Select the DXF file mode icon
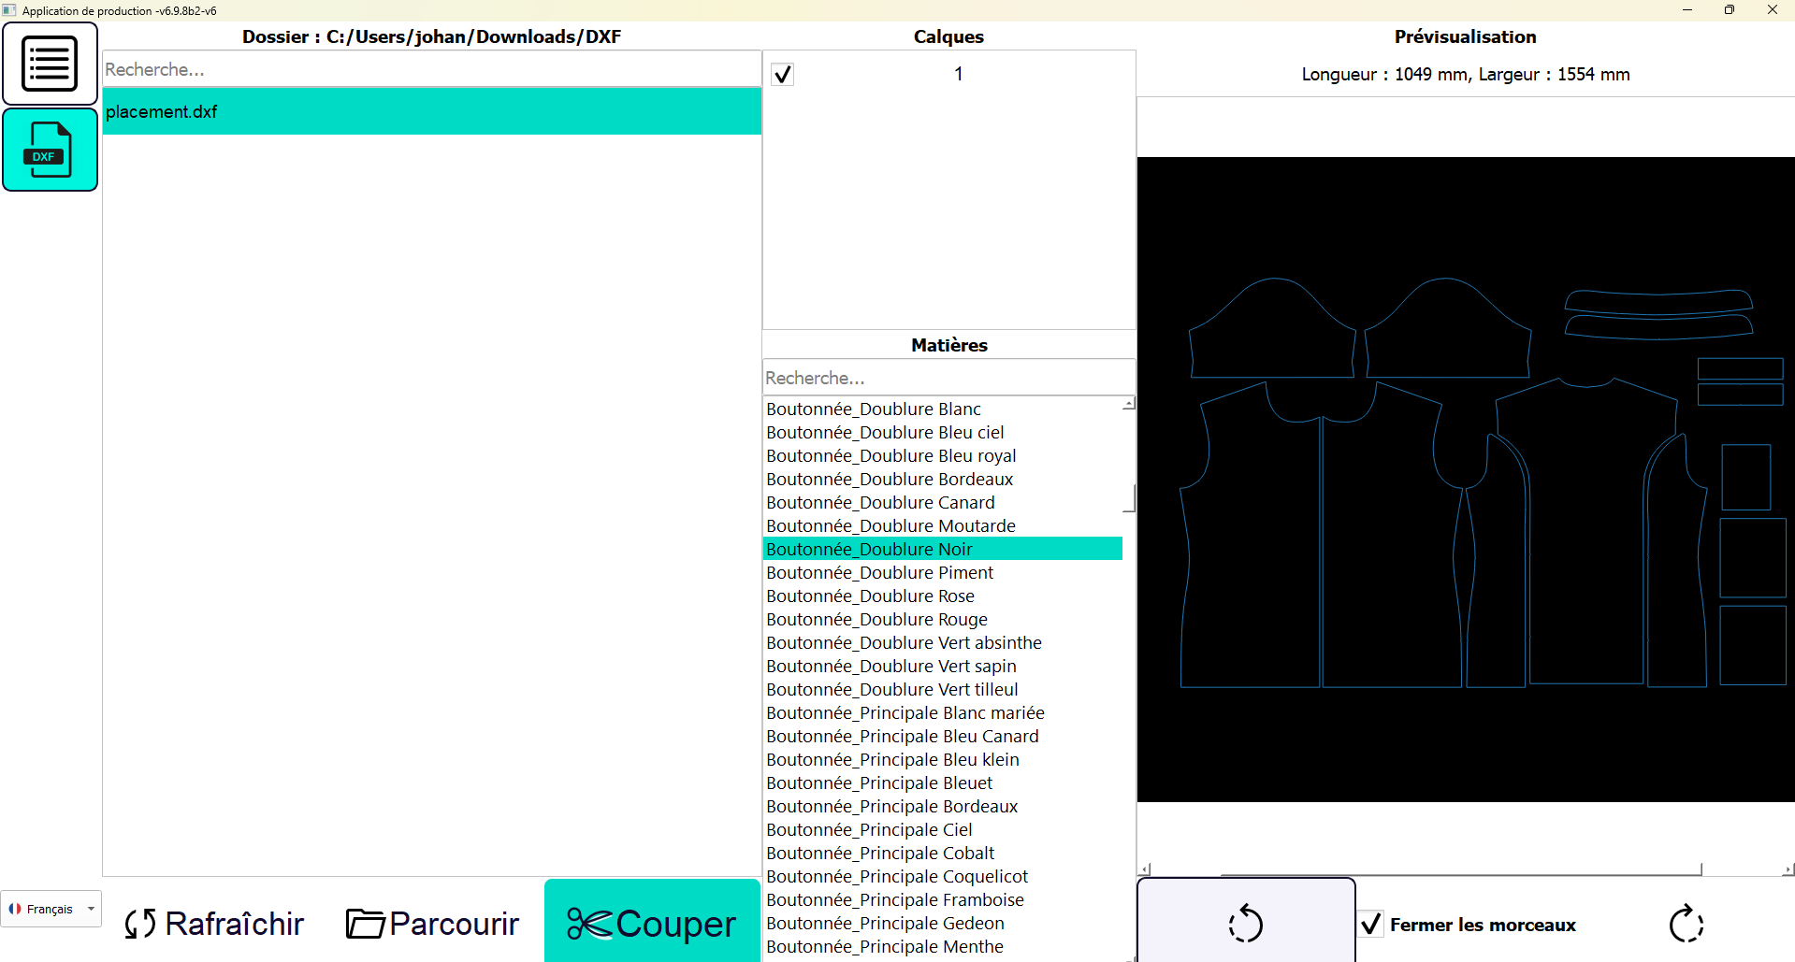The image size is (1795, 962). pyautogui.click(x=50, y=150)
